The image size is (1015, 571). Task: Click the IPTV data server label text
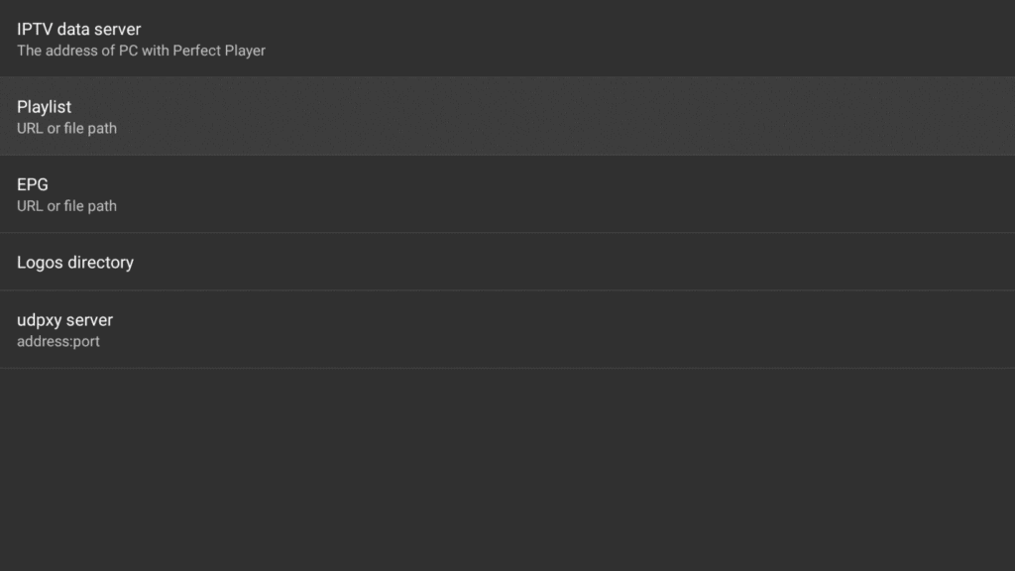point(78,29)
